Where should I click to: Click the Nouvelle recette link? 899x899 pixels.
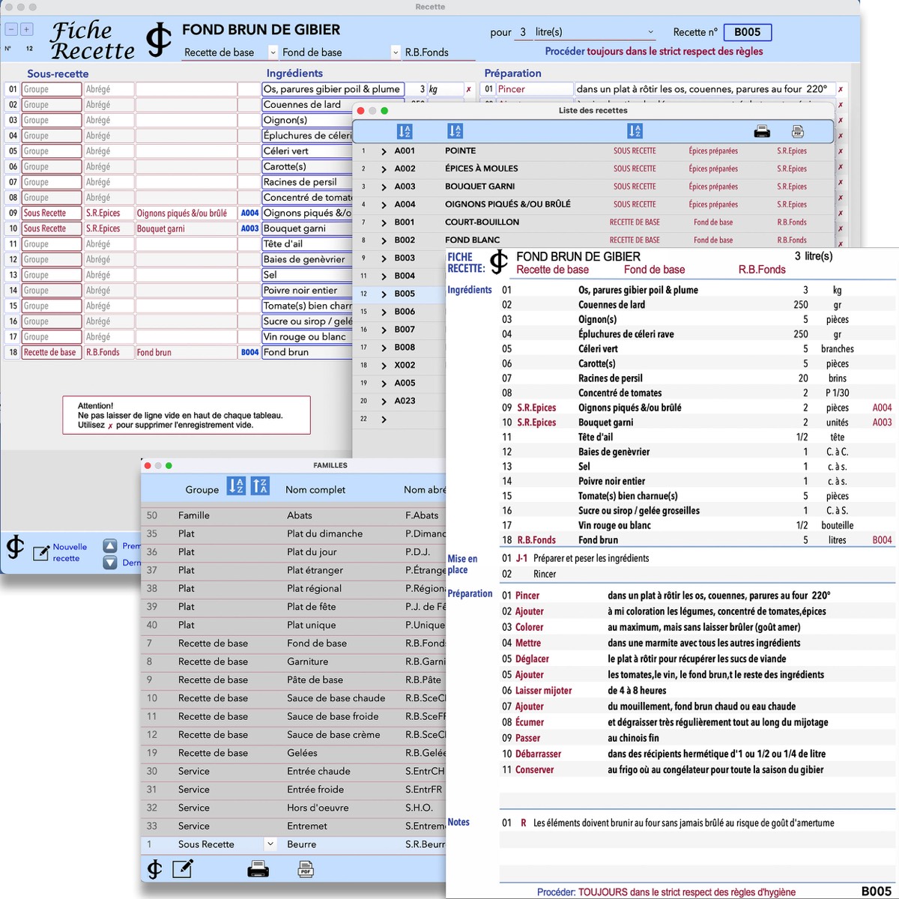coord(70,553)
